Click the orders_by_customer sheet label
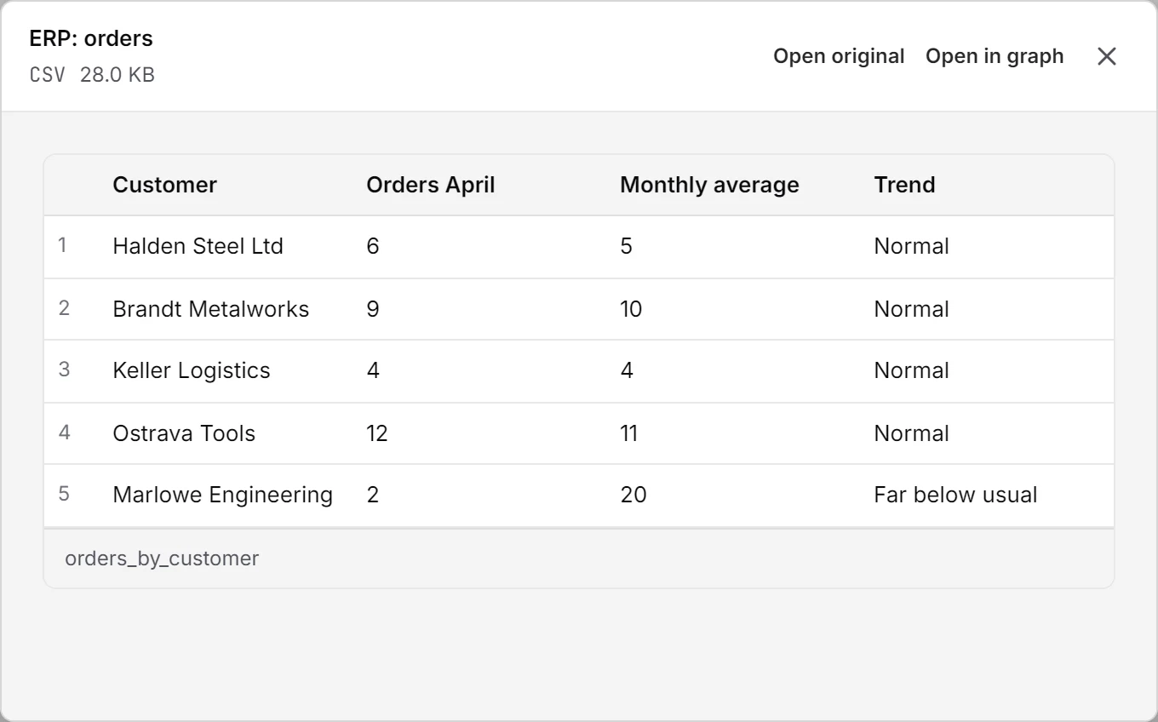The width and height of the screenshot is (1158, 722). [x=162, y=559]
